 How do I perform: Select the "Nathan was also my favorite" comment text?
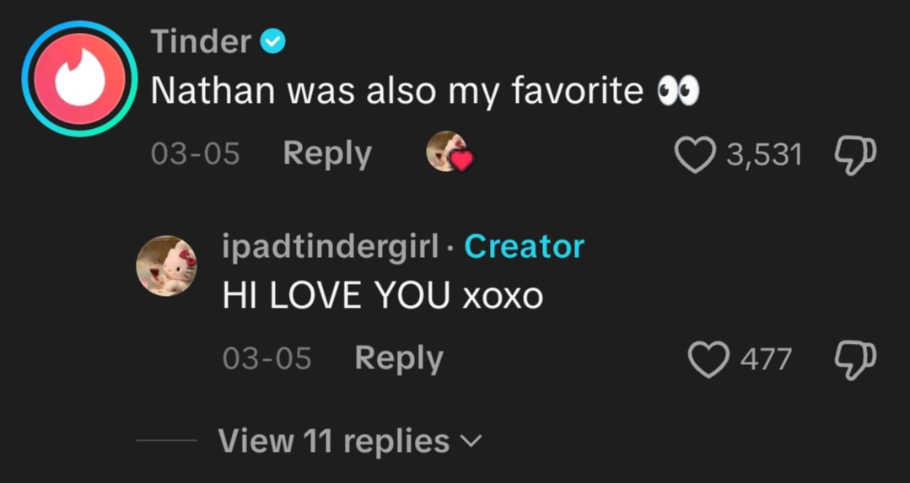pos(397,92)
